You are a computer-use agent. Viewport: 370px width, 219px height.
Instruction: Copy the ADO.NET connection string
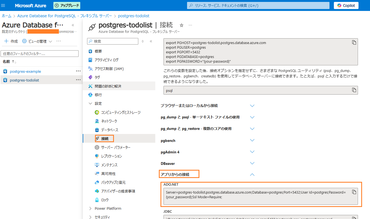354,192
